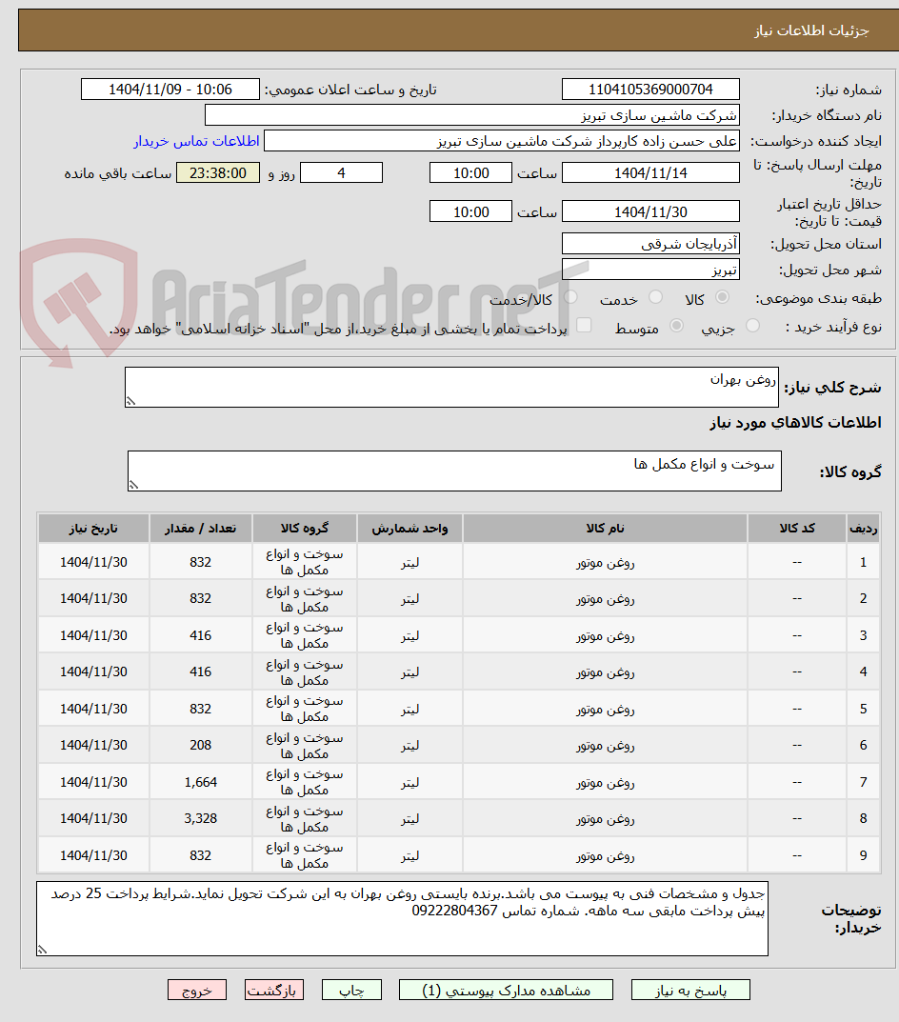The width and height of the screenshot is (899, 1022).
Task: Click the buyer notes text area
Action: [402, 918]
